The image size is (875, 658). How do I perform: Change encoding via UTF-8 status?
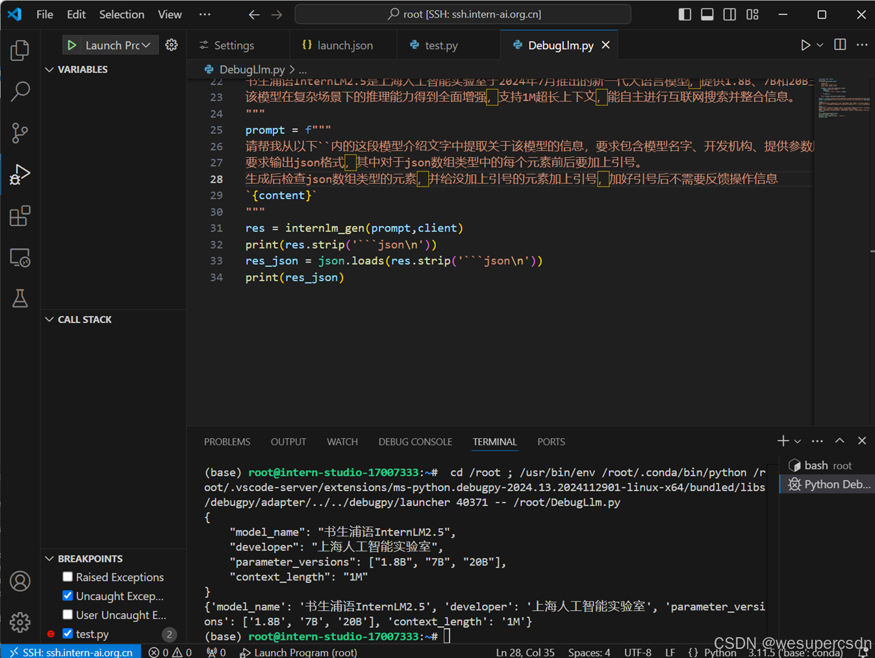point(637,651)
